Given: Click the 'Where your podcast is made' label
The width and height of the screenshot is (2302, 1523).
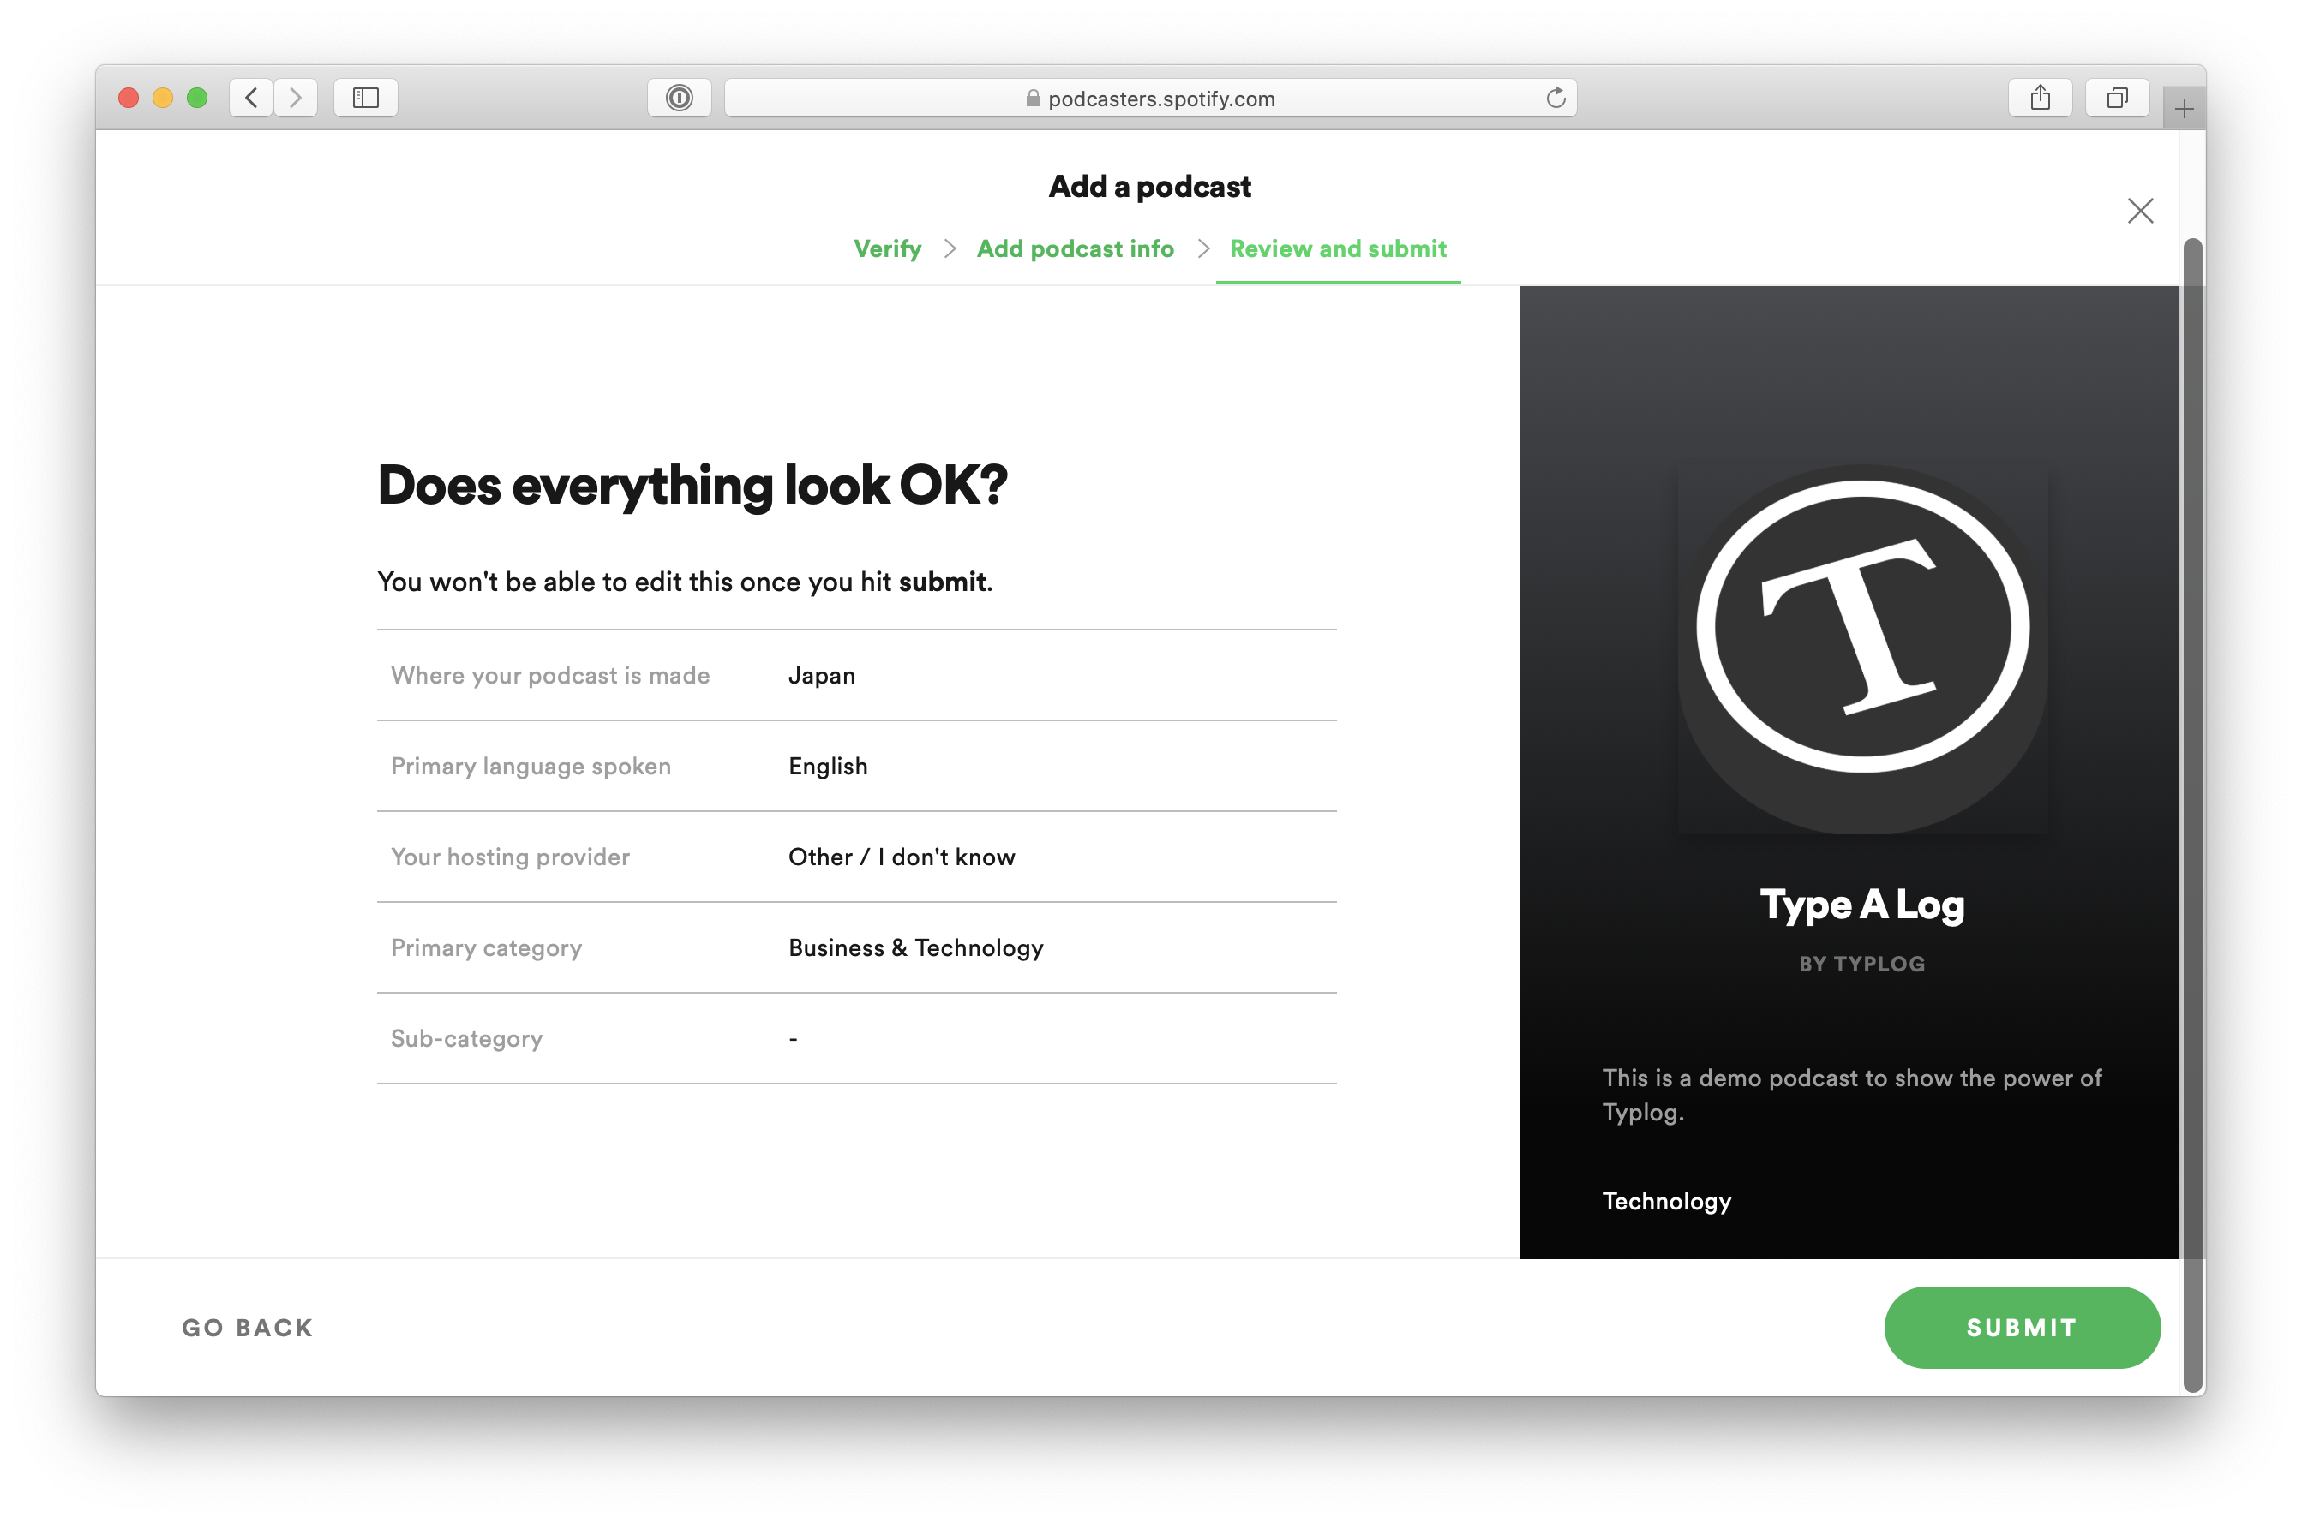Looking at the screenshot, I should point(550,675).
